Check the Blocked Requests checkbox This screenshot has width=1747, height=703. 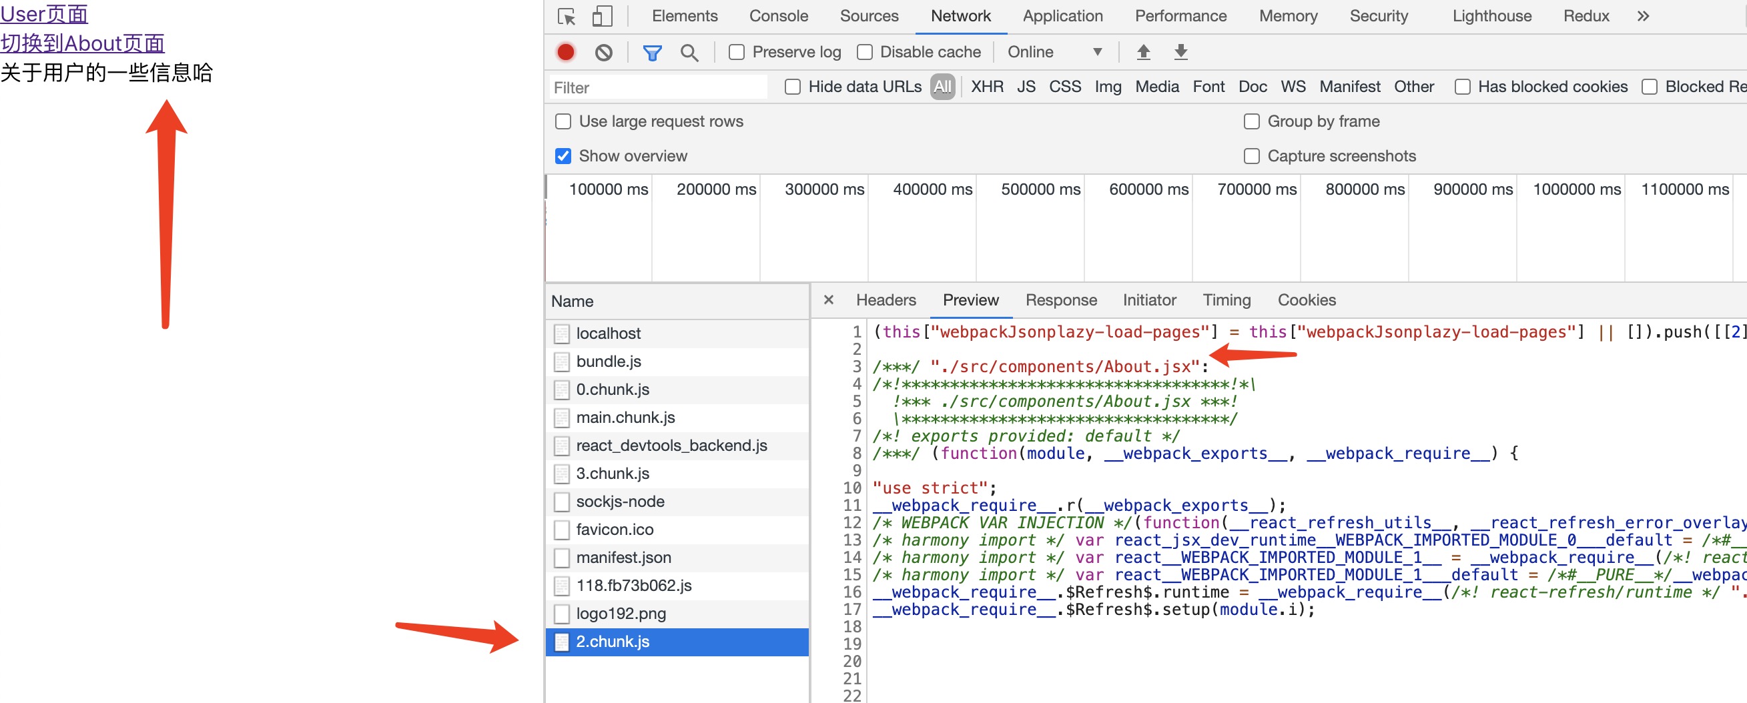[x=1650, y=87]
